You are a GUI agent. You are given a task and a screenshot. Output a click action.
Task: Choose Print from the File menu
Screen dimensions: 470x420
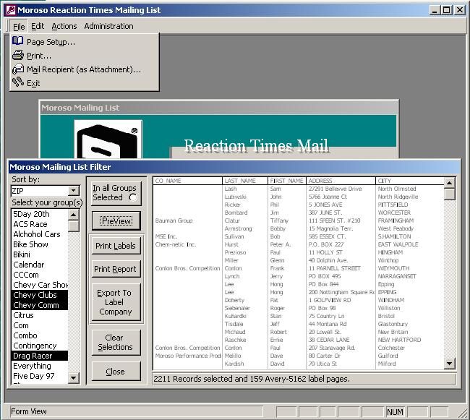pyautogui.click(x=84, y=56)
